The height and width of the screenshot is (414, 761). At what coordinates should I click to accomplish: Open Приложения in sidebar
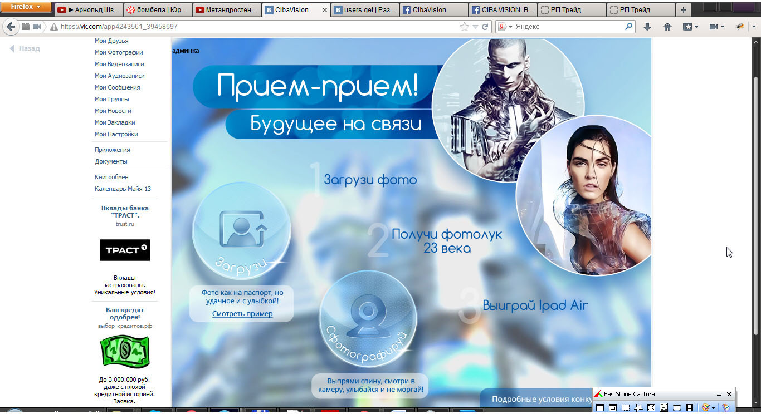[x=112, y=150]
